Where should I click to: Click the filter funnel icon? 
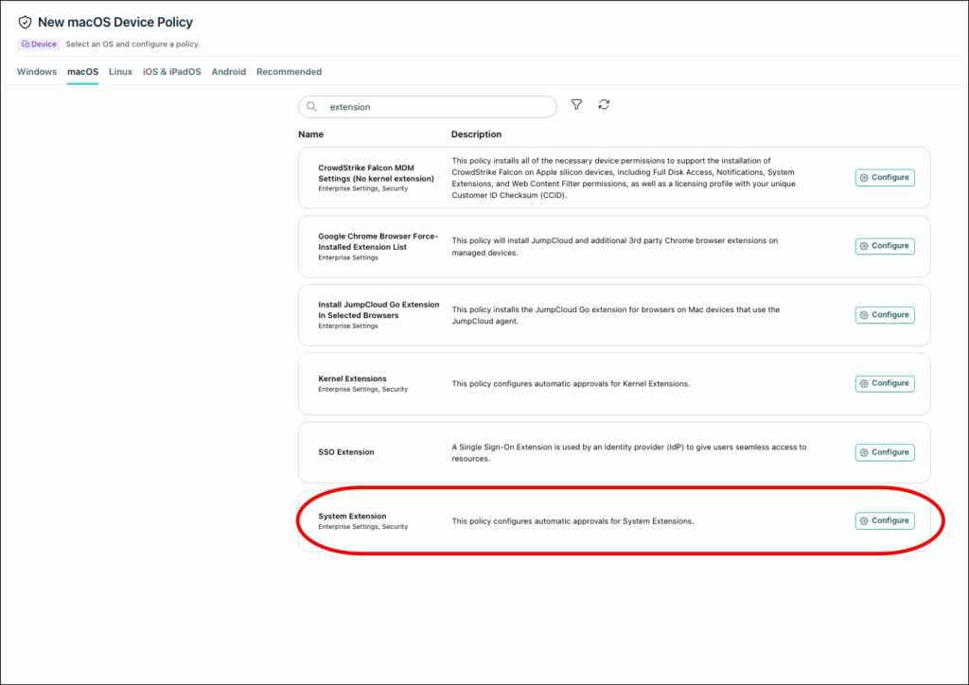pyautogui.click(x=576, y=104)
